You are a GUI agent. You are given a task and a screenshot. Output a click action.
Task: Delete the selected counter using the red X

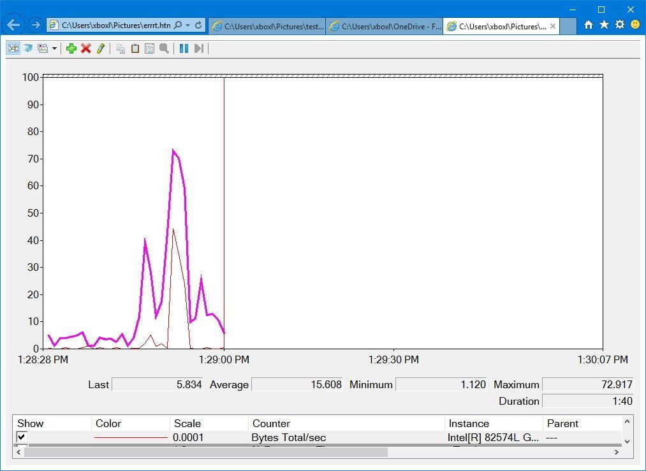[x=85, y=48]
